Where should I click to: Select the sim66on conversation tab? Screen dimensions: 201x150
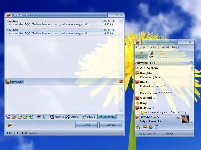coord(15,82)
